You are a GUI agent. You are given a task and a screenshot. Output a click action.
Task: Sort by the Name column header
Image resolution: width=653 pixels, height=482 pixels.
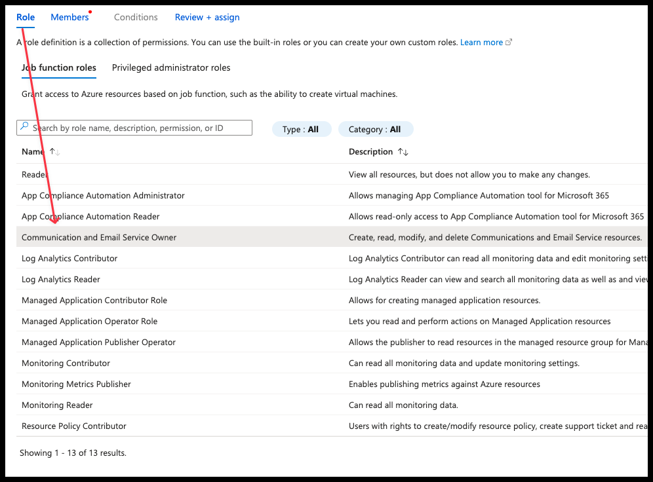coord(33,152)
